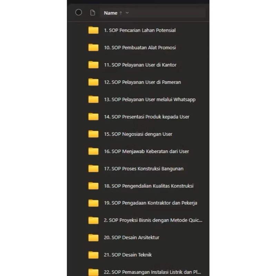Click folder icon for 21. SOP Desain Teknik
The width and height of the screenshot is (276, 276).
93,255
